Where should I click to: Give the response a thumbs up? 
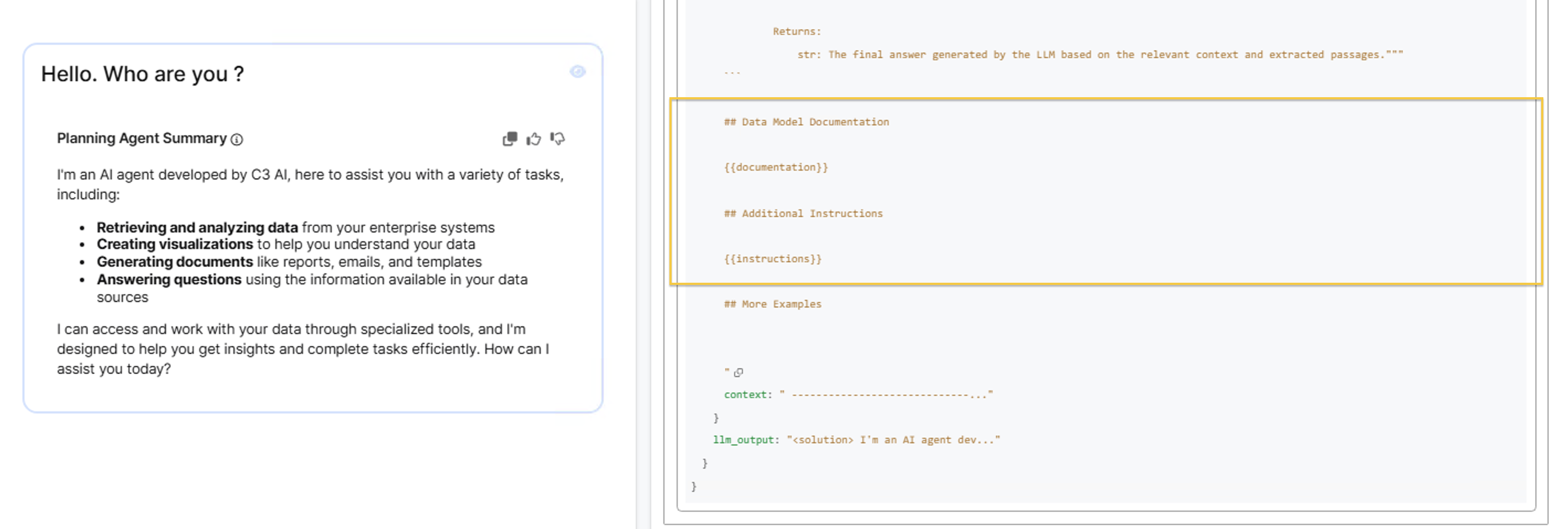534,139
